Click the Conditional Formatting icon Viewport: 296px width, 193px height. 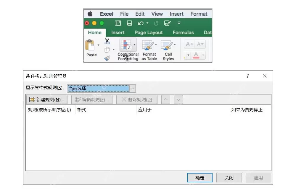click(126, 45)
